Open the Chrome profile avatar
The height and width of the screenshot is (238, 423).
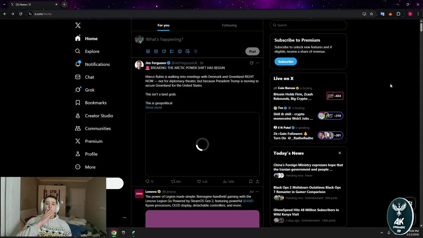pyautogui.click(x=410, y=14)
